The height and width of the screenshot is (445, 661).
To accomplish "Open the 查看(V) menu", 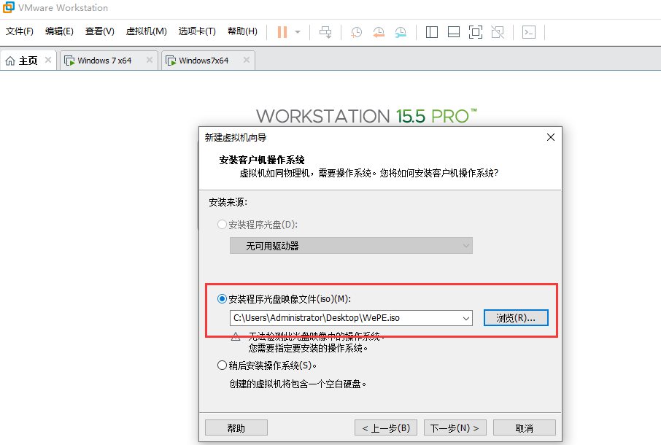I will 99,31.
